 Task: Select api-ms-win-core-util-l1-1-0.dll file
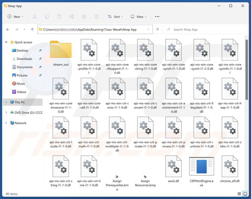(x=89, y=93)
